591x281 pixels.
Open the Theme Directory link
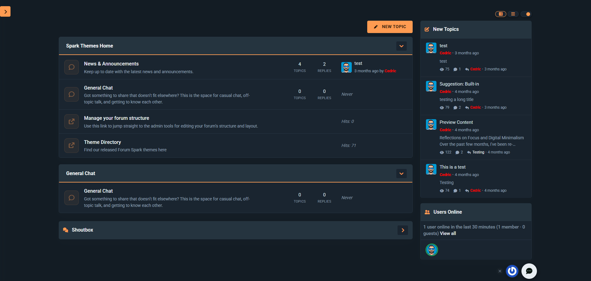coord(102,142)
